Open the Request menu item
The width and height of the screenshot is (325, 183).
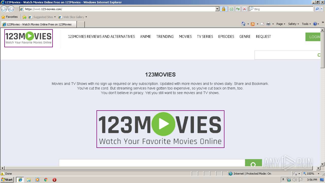(263, 37)
